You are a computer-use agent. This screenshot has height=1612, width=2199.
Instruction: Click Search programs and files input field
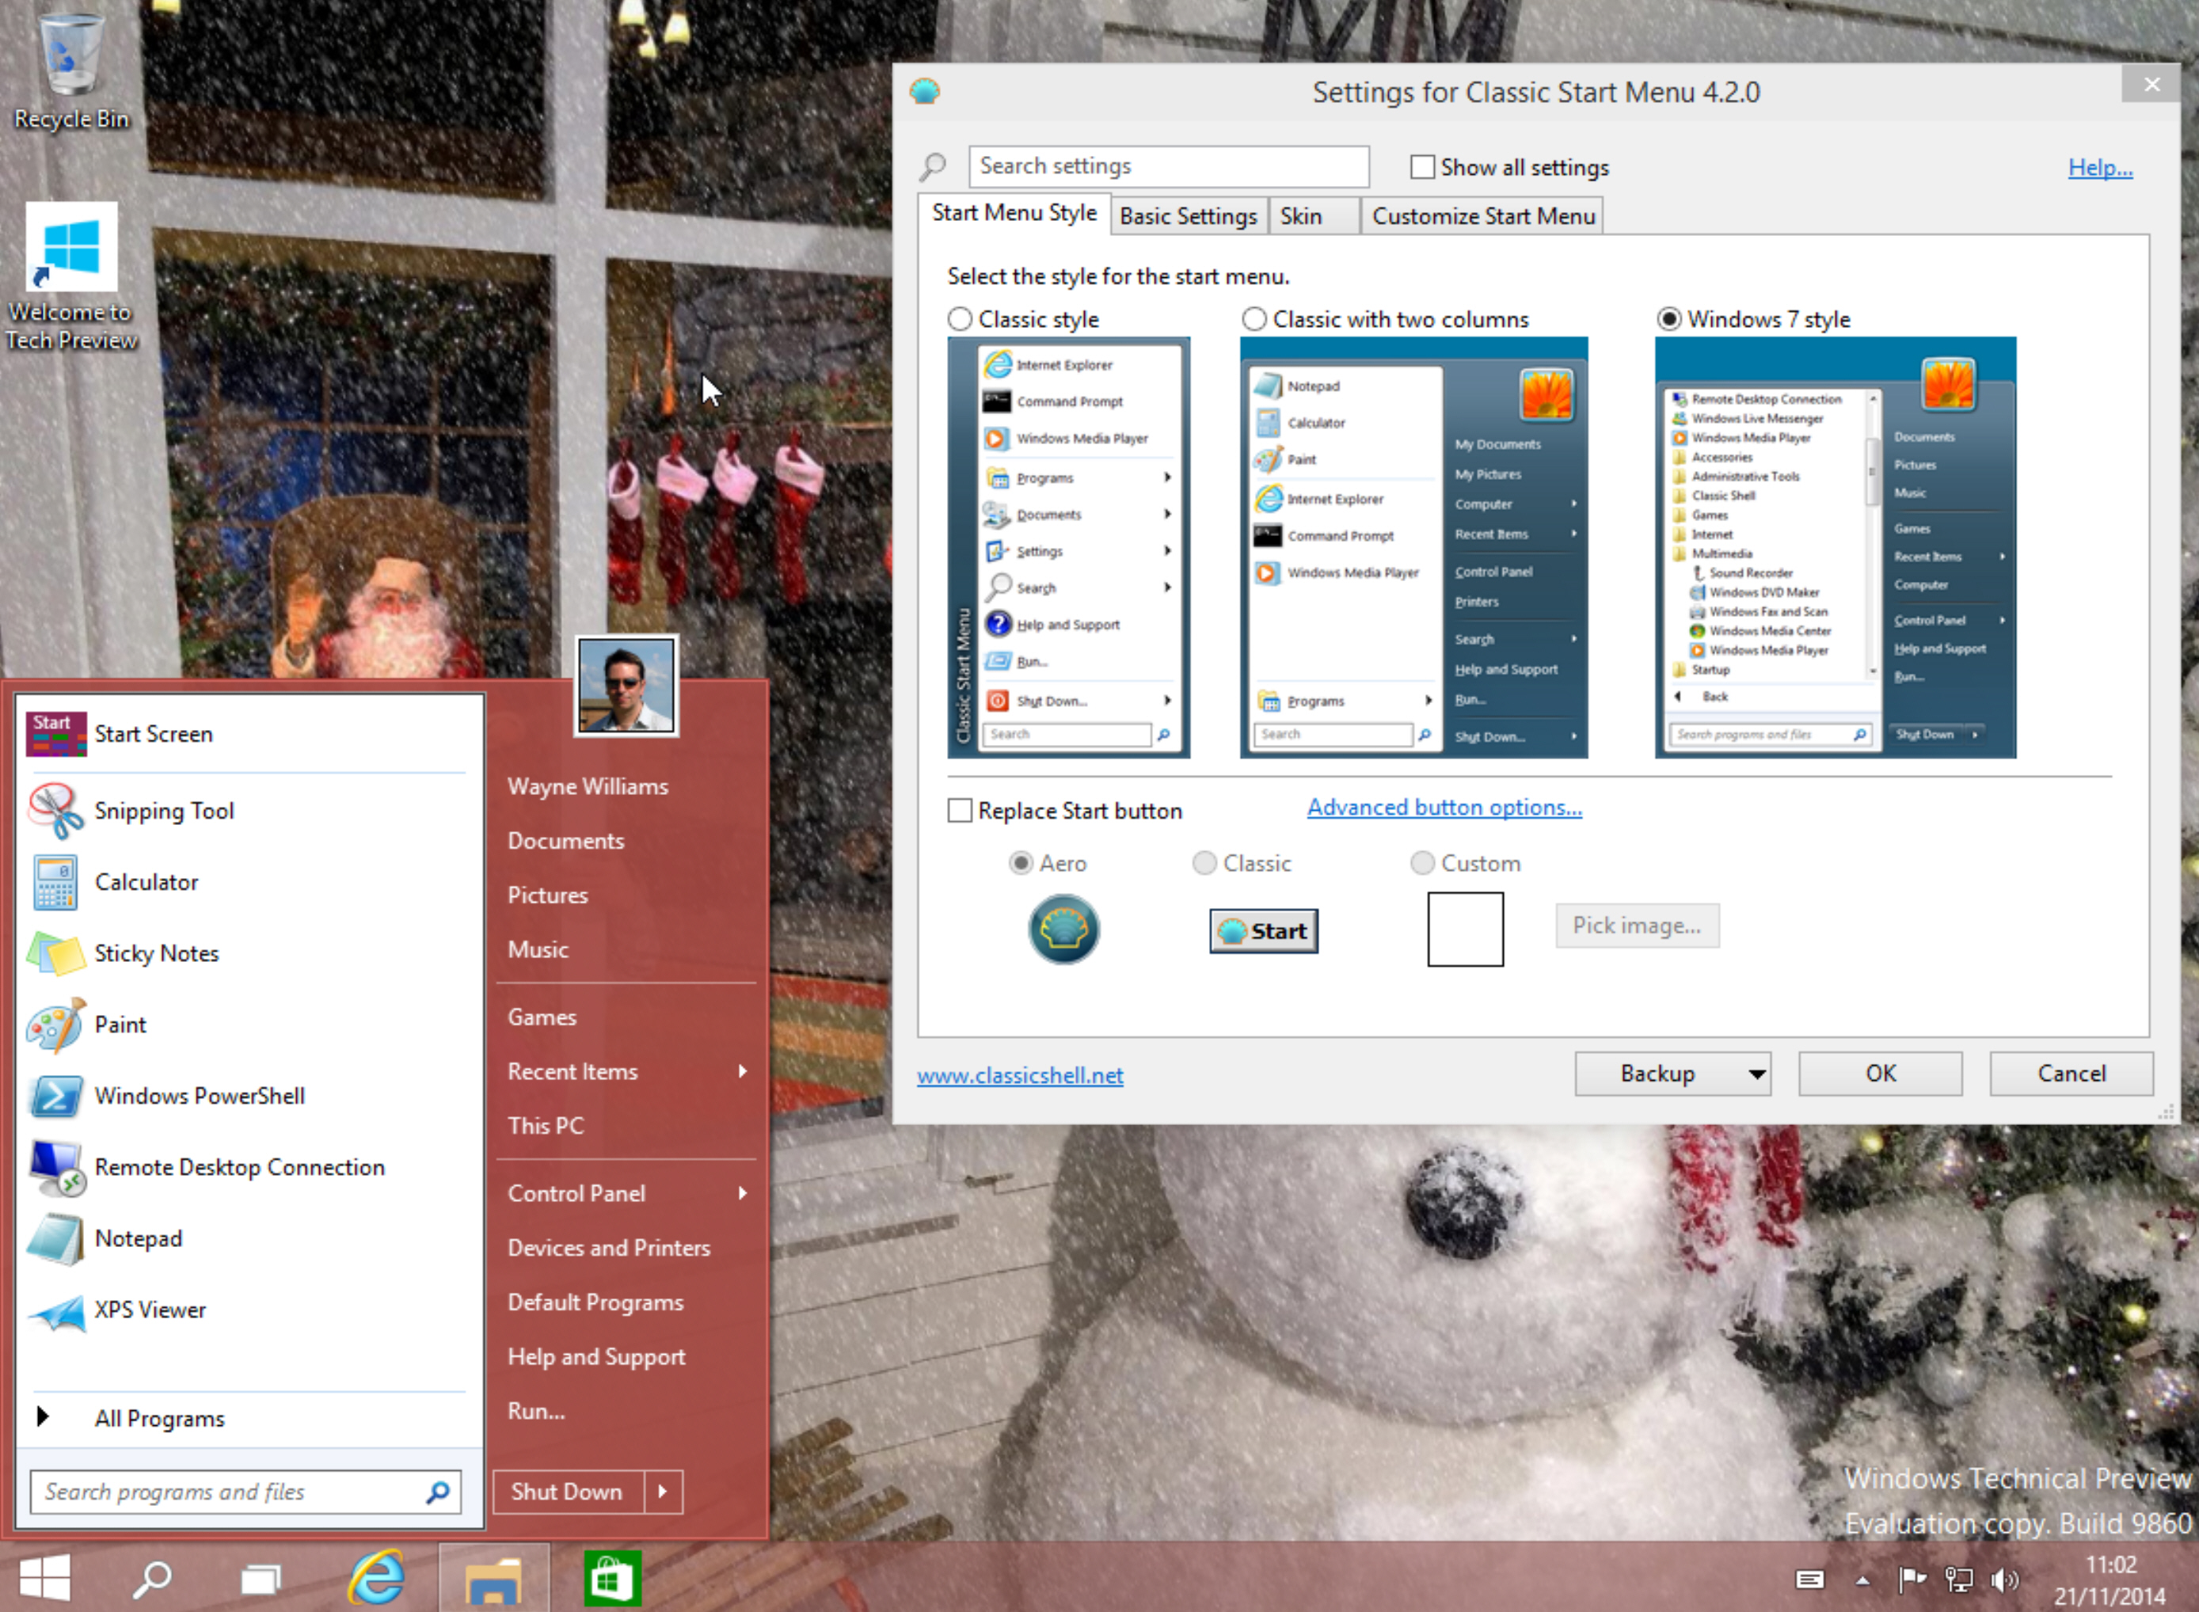pos(239,1491)
